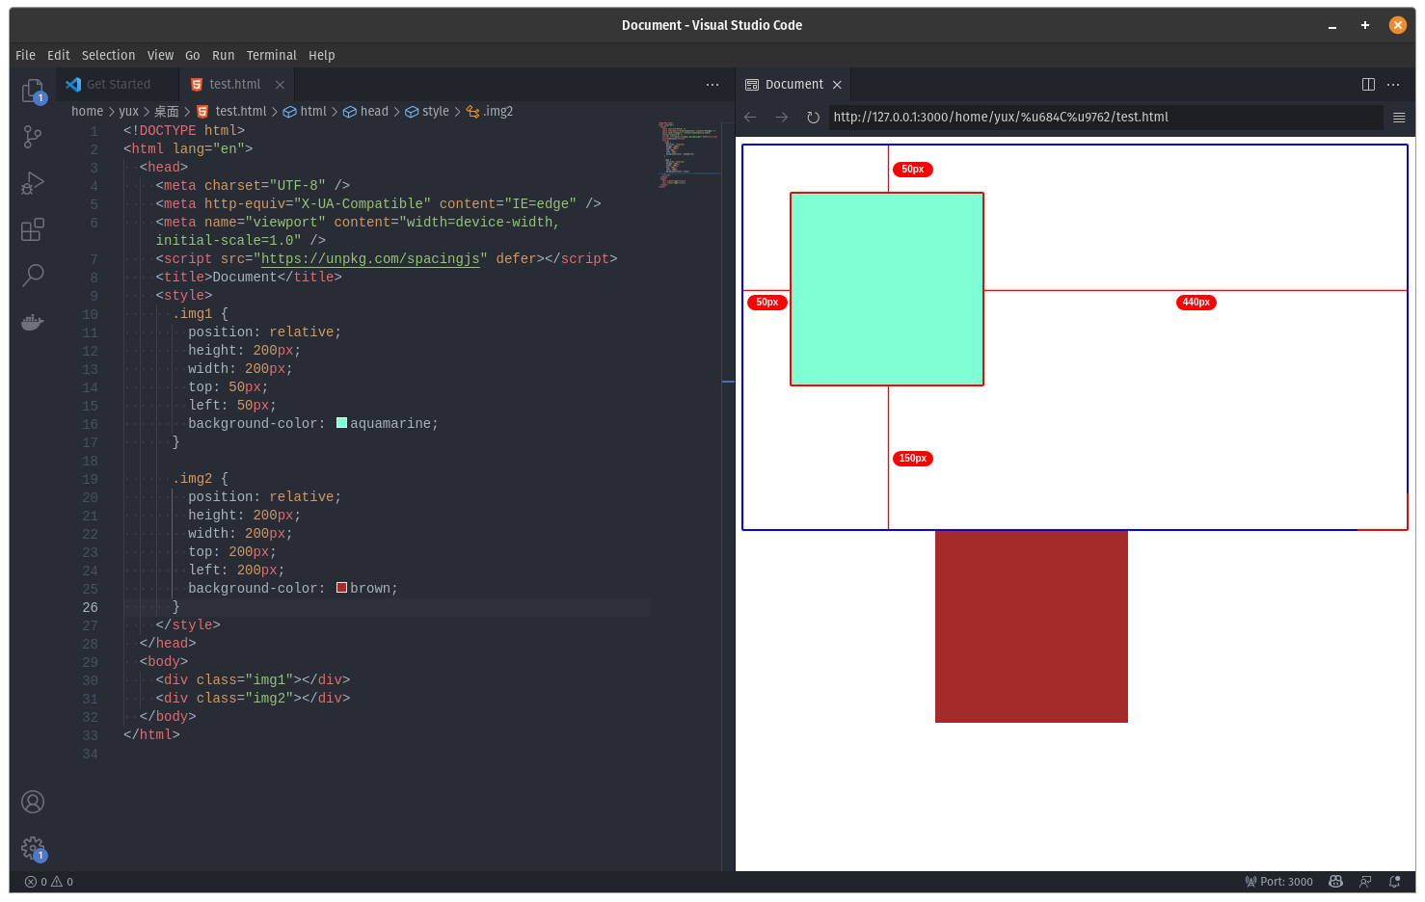Click the body opening tag on line 29
The image size is (1425, 902).
(164, 662)
